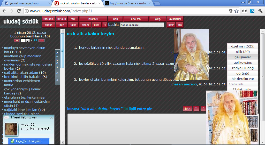Image resolution: width=265 pixels, height=145 pixels.
Task: Click the lightbulb icon in the address bar
Action: (x=231, y=11)
